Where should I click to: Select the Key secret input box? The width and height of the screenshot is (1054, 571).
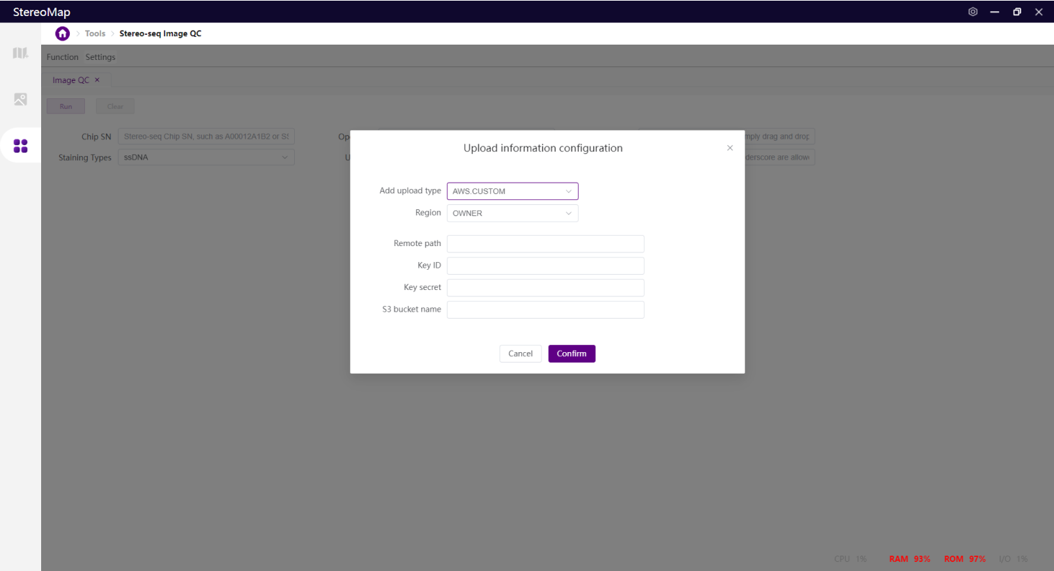[x=545, y=288]
